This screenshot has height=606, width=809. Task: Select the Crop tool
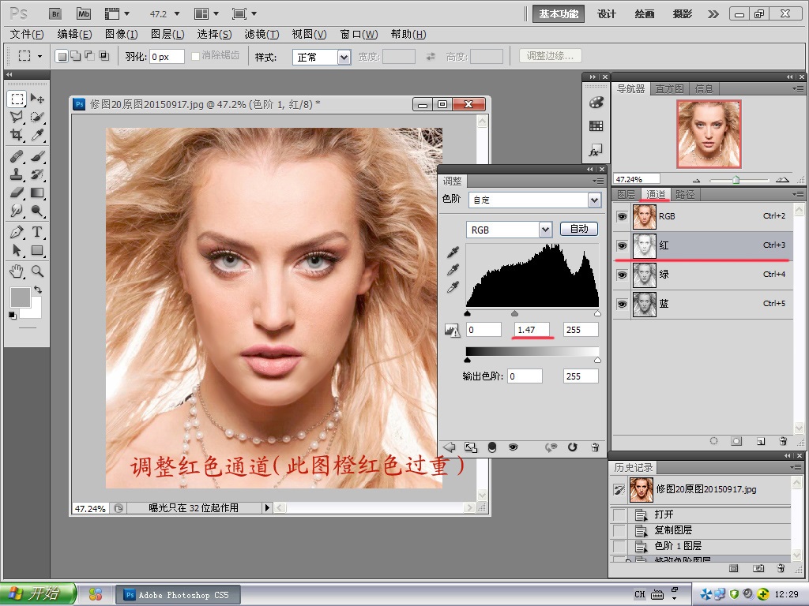click(x=17, y=136)
